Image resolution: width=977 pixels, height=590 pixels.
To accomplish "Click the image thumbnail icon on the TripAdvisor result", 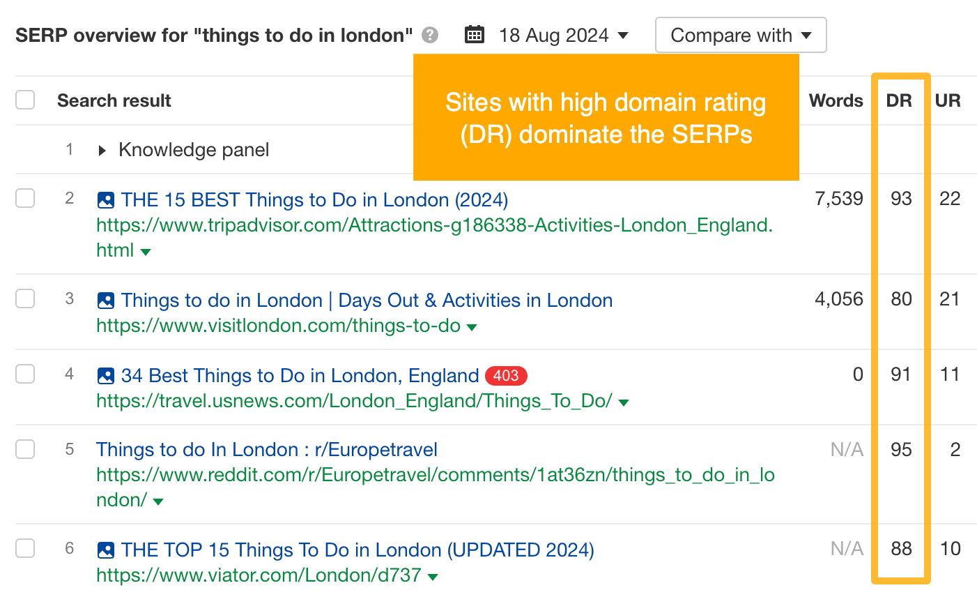I will 105,200.
